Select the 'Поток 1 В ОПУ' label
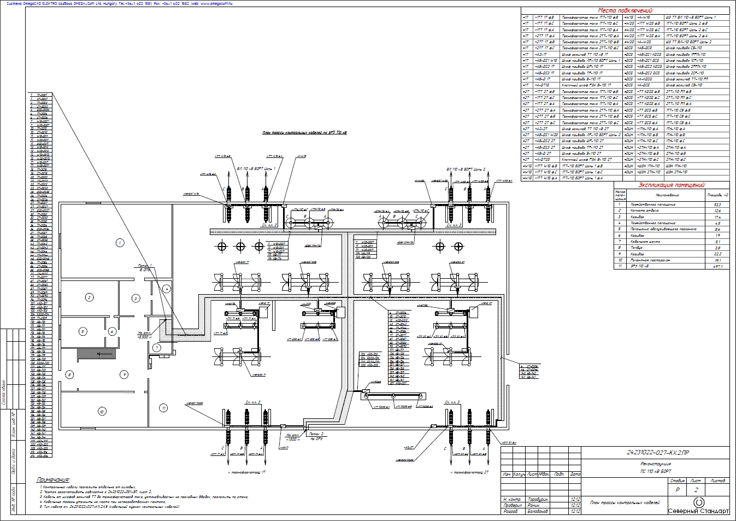736x521 pixels. click(x=145, y=268)
